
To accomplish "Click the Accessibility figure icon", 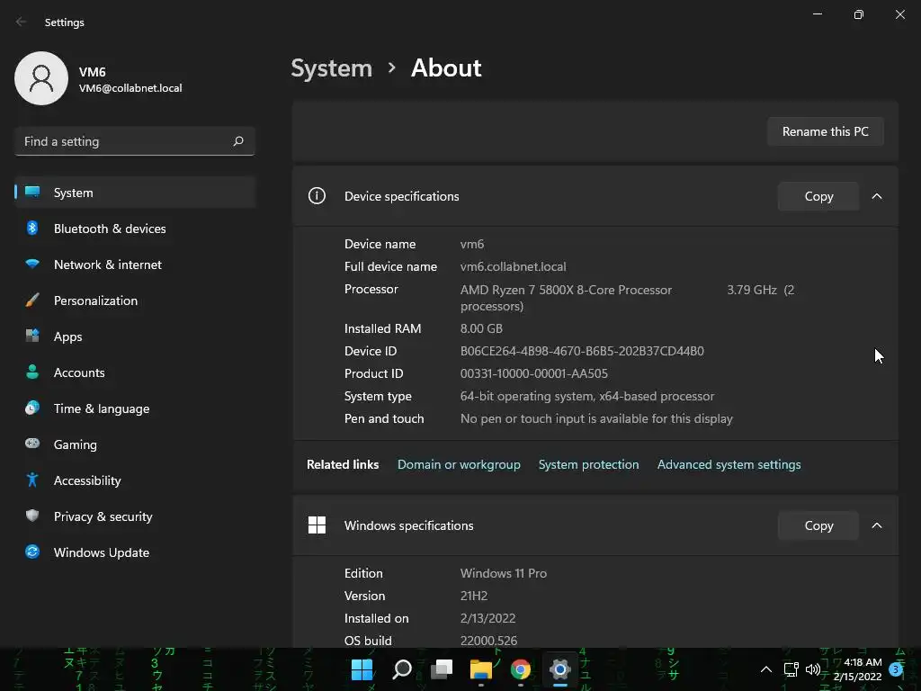I will coord(32,480).
